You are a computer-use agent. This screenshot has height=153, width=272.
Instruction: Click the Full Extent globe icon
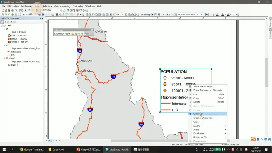tap(12, 14)
